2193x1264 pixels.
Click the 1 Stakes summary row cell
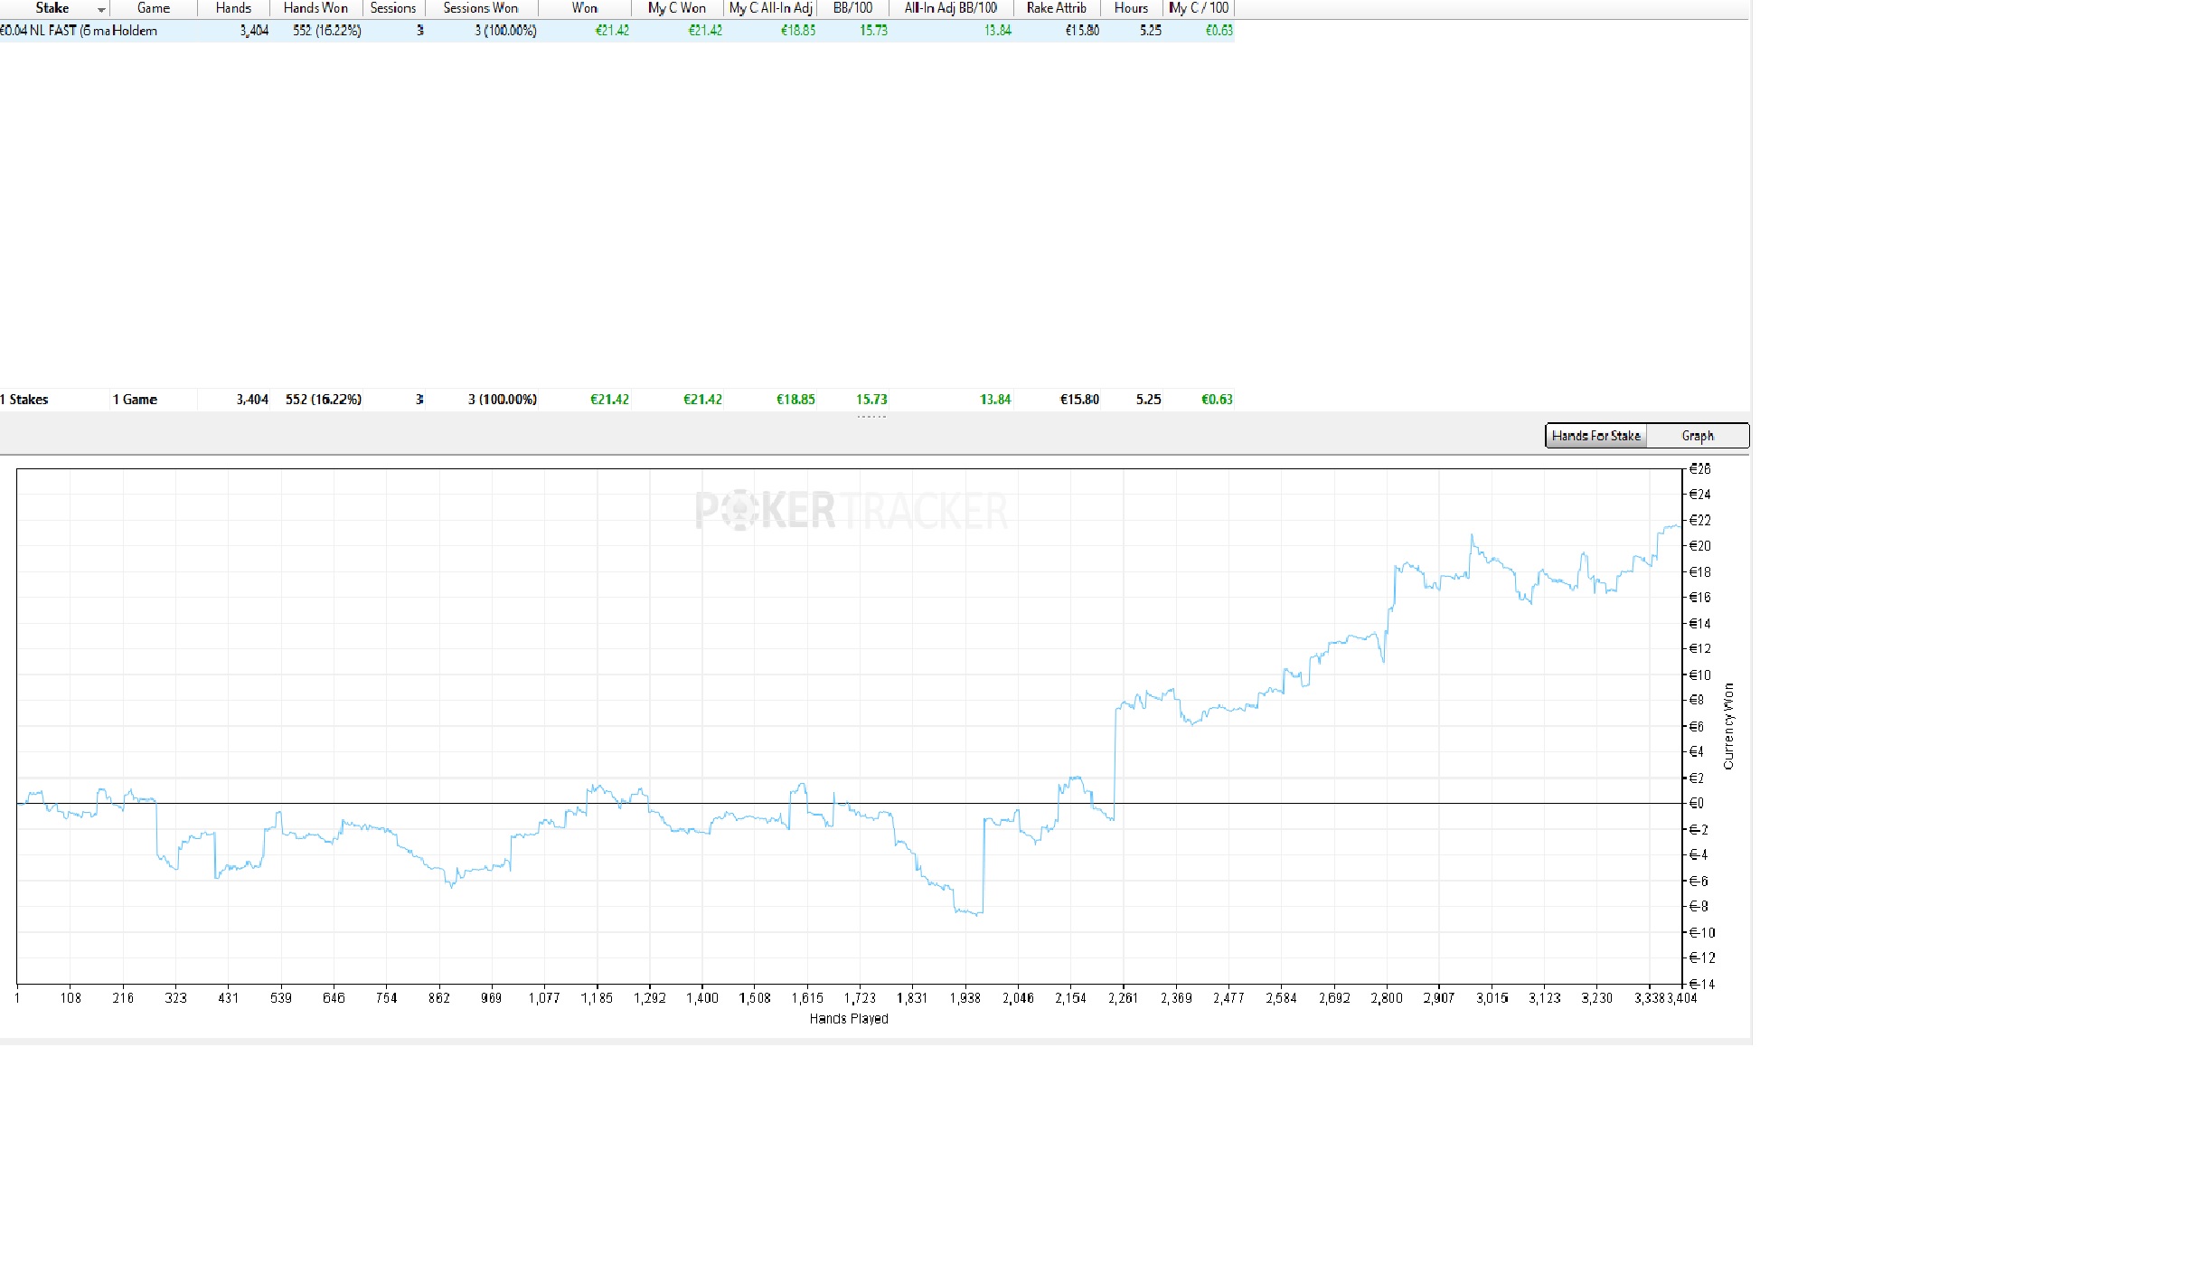point(25,400)
